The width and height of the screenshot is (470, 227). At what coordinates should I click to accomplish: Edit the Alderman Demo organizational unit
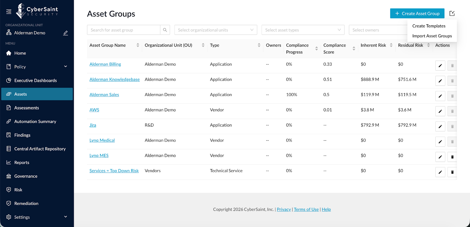[x=66, y=33]
